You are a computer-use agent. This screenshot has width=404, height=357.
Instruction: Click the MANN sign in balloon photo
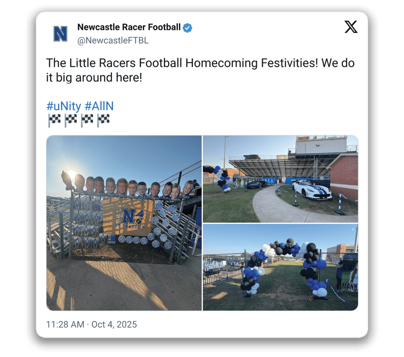[x=350, y=286]
